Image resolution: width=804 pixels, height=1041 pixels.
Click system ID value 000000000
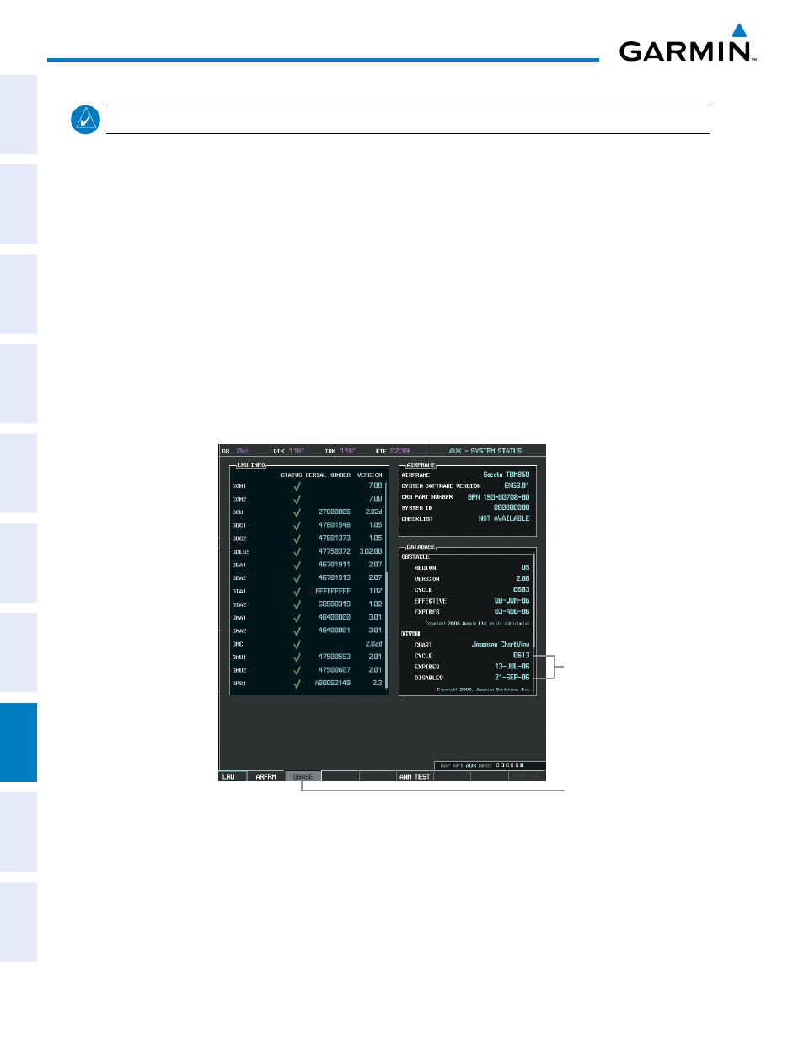pyautogui.click(x=512, y=508)
